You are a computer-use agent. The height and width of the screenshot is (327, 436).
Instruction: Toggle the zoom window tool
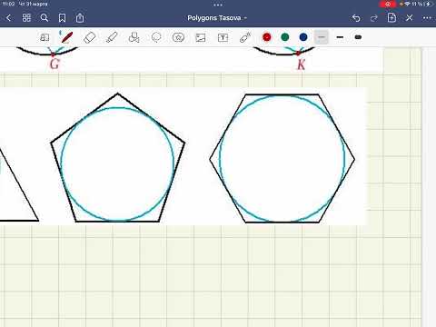click(x=45, y=37)
